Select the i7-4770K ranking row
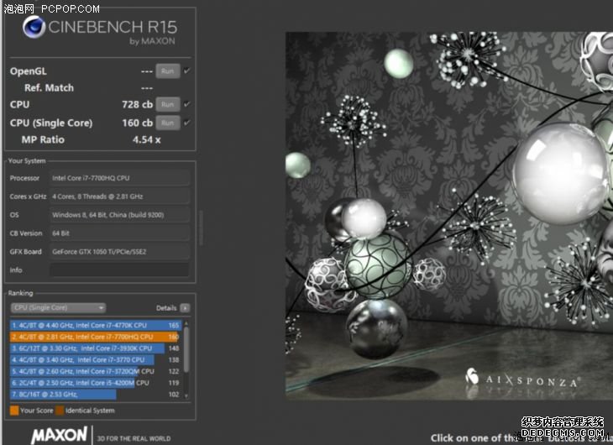The height and width of the screenshot is (445, 613). click(x=96, y=325)
